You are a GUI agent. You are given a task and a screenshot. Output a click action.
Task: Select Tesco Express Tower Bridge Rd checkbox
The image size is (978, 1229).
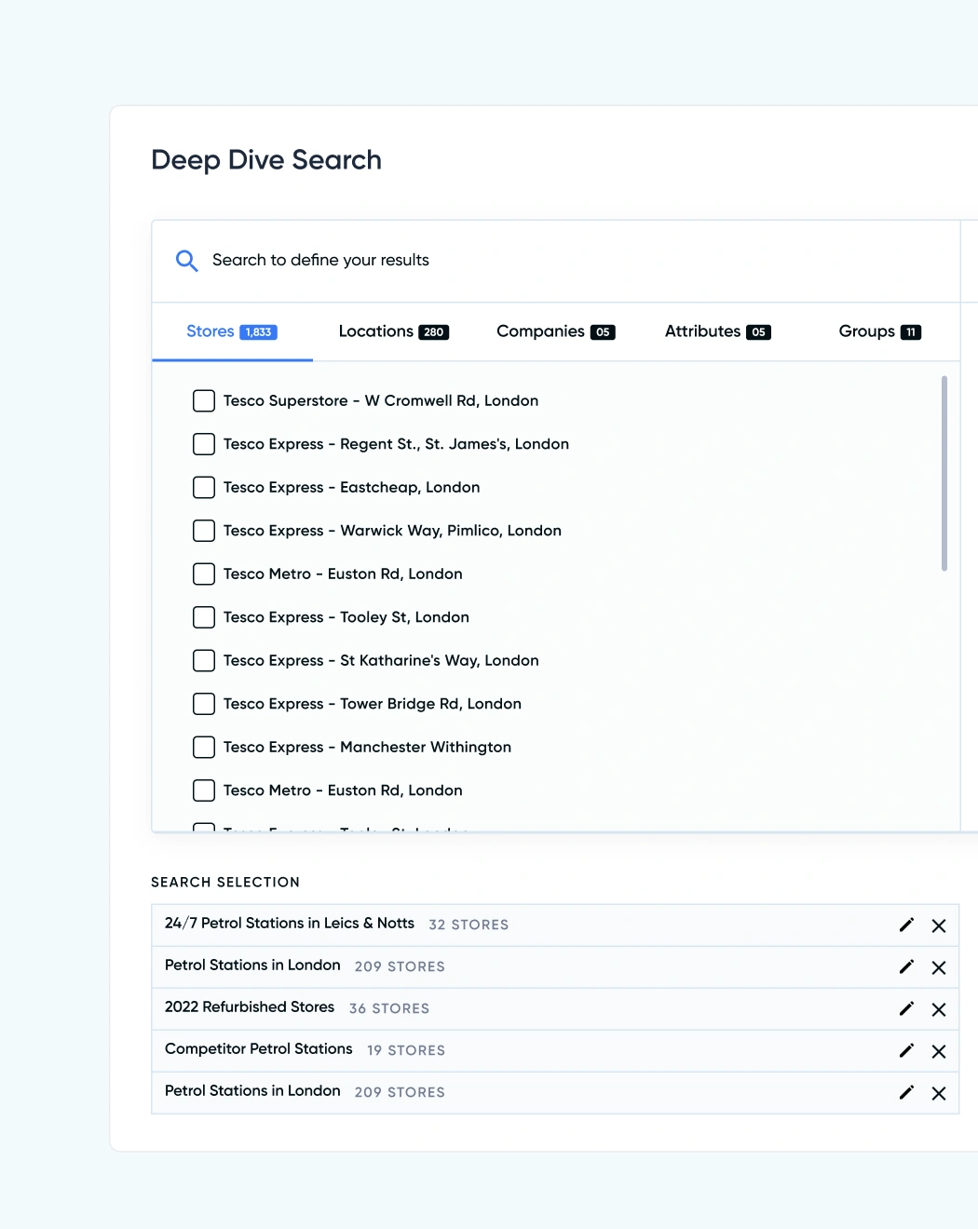[x=204, y=704]
